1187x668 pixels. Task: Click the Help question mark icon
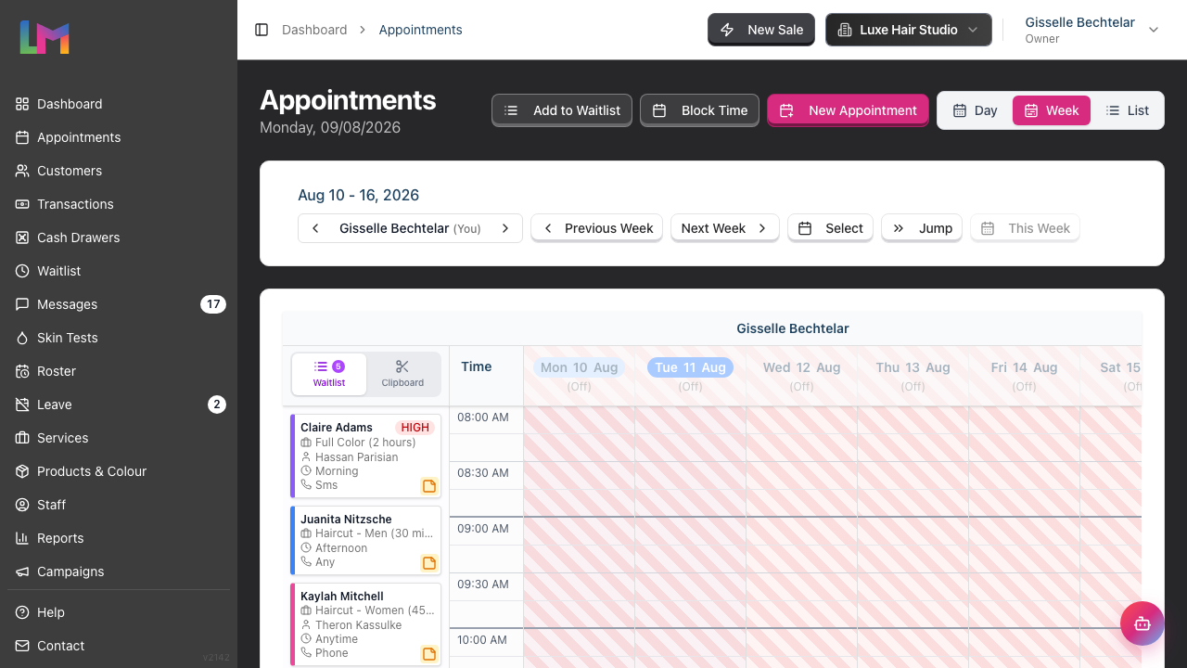pos(22,612)
